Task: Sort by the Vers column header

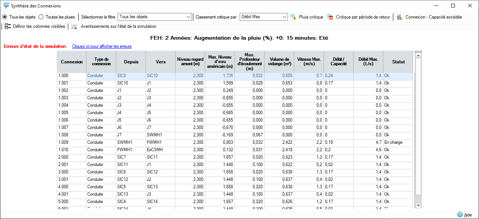Action: (161, 62)
